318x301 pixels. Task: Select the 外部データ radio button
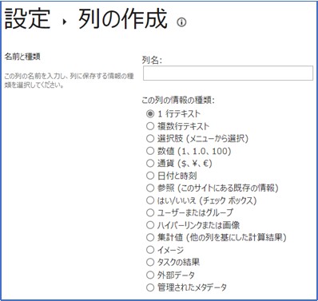pyautogui.click(x=150, y=275)
